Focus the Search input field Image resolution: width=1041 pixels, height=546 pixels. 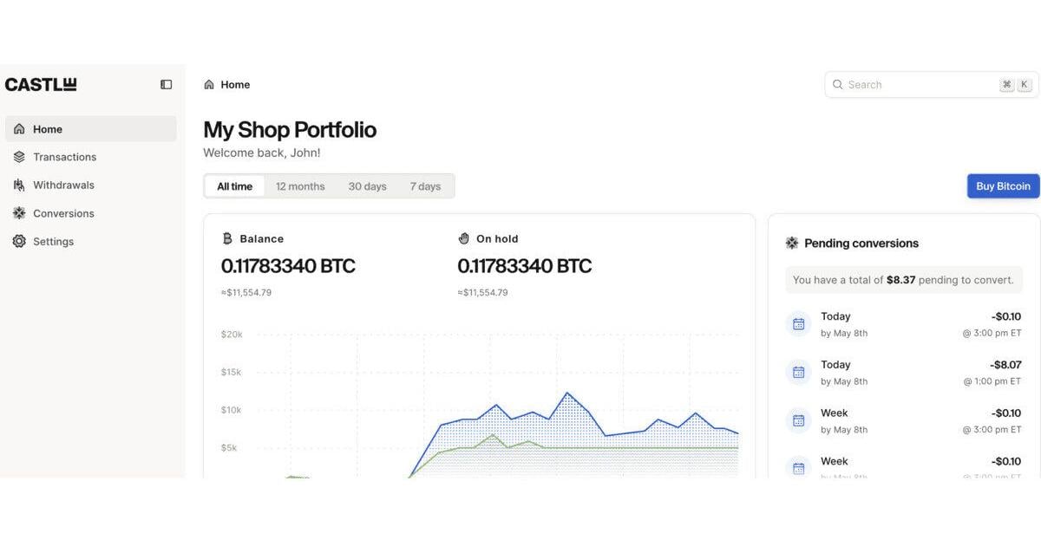pos(932,85)
